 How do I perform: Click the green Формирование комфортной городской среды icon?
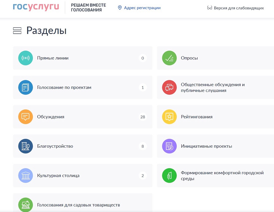169,175
